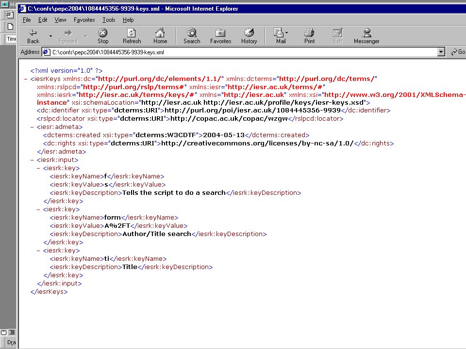Click the address bar field

click(x=244, y=52)
